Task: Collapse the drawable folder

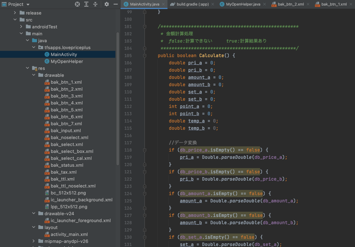Action: pyautogui.click(x=34, y=75)
